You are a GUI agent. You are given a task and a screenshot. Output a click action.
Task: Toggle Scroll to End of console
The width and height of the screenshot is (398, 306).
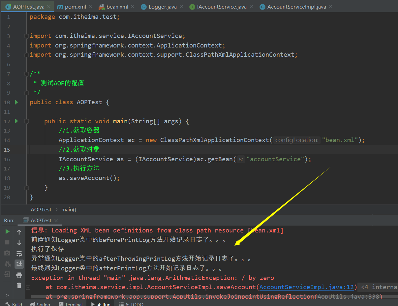[x=19, y=264]
